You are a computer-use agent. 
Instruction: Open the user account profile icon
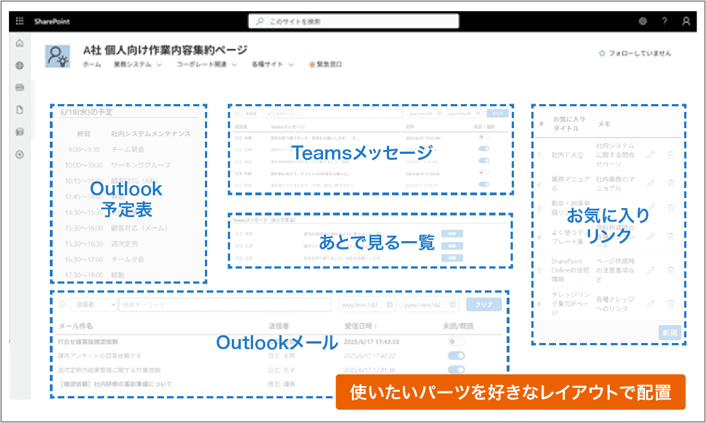click(686, 21)
